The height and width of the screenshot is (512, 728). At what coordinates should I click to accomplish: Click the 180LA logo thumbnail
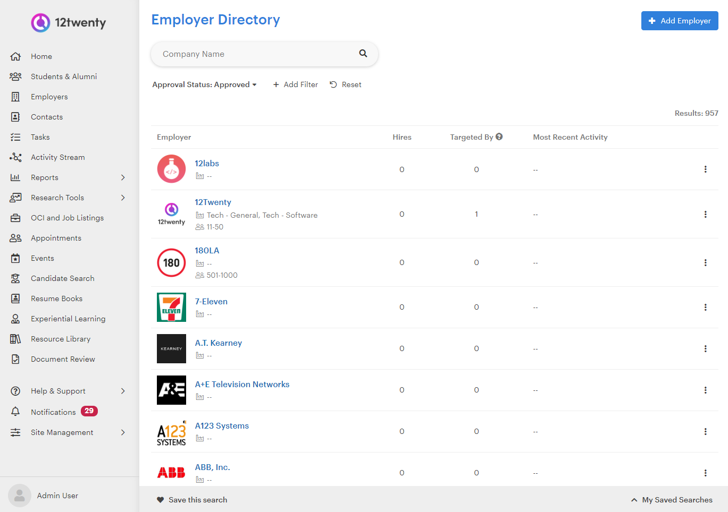[171, 262]
